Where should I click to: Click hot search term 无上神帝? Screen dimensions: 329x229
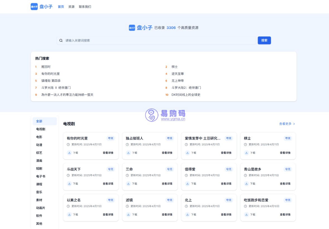pos(177,81)
